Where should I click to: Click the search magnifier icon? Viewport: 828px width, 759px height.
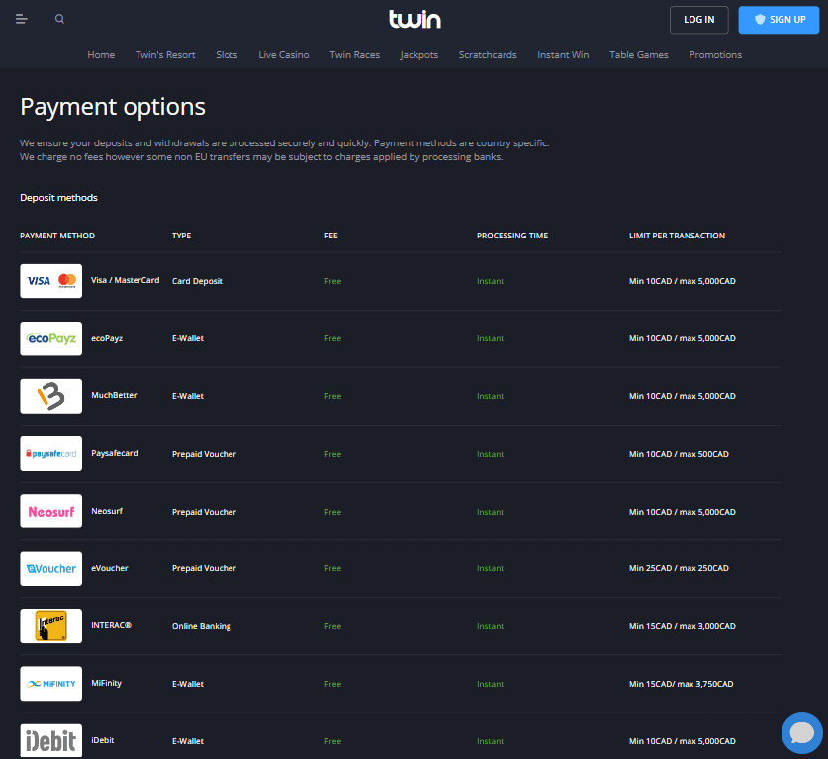point(59,19)
